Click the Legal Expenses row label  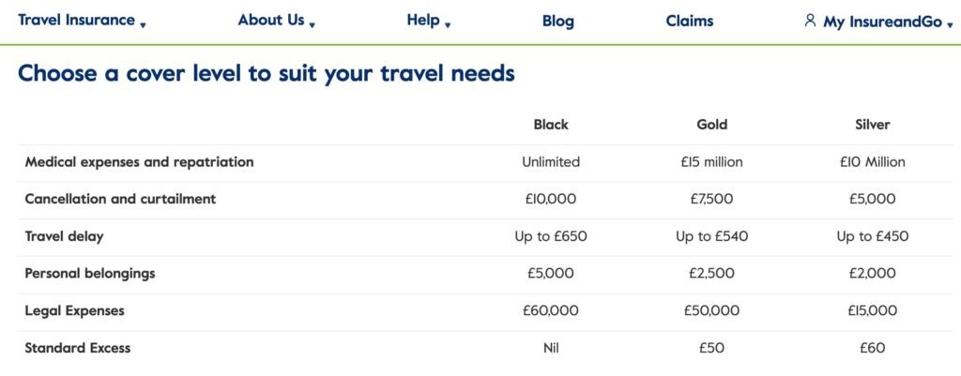click(74, 310)
